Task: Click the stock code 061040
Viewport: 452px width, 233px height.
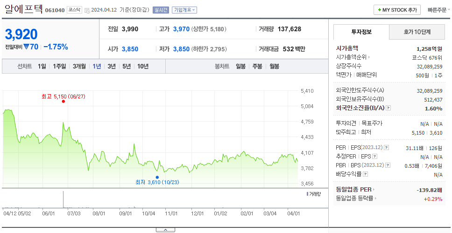Action: point(55,11)
